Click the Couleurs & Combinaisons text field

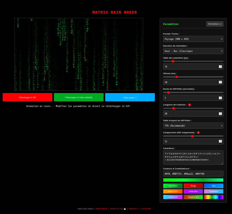click(193, 174)
